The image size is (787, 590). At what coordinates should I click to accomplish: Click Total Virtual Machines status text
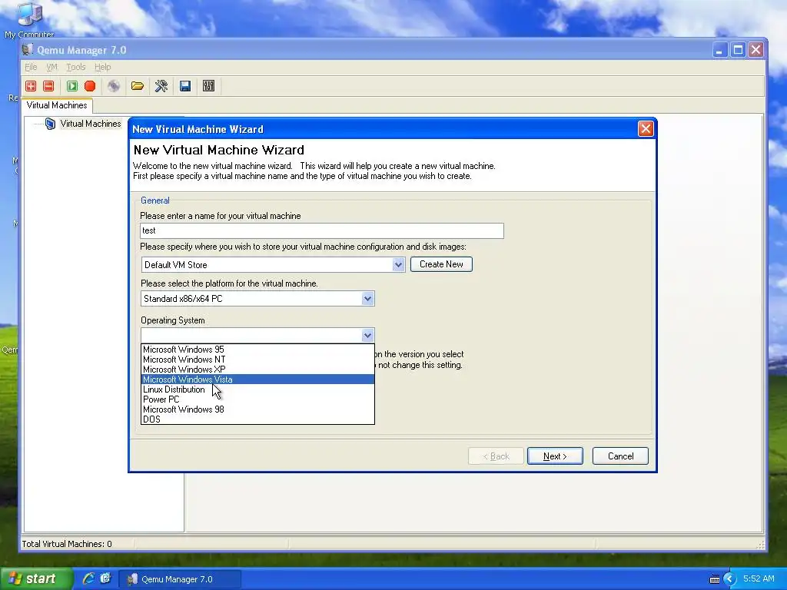pyautogui.click(x=67, y=544)
